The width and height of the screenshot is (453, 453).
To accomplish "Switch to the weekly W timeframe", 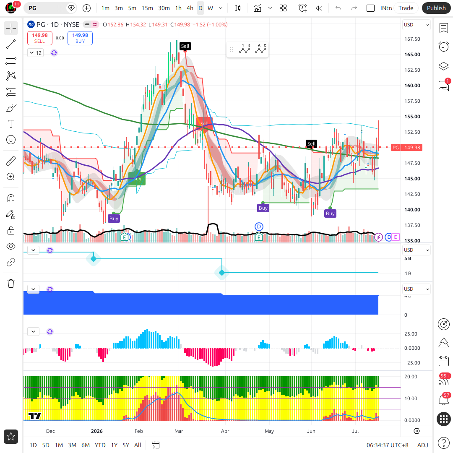I will pos(210,8).
